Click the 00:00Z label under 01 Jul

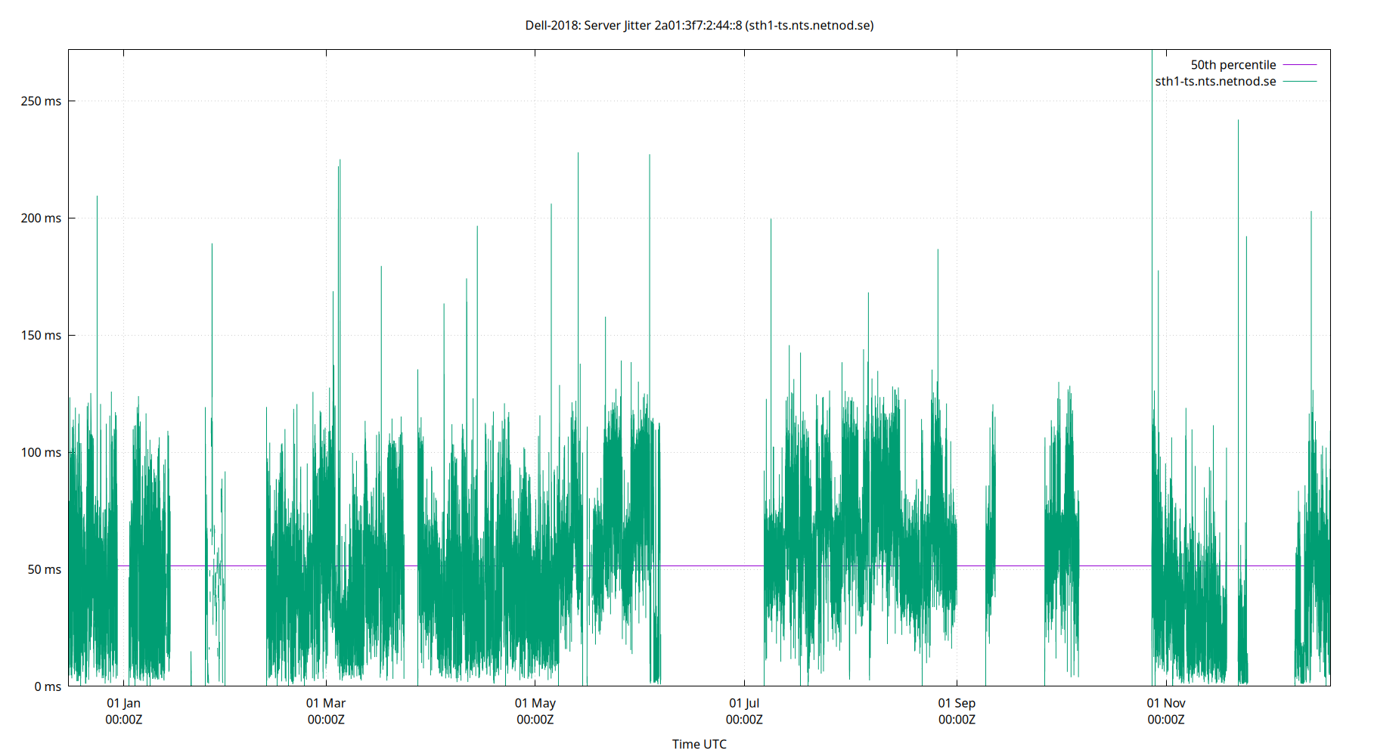pyautogui.click(x=745, y=720)
